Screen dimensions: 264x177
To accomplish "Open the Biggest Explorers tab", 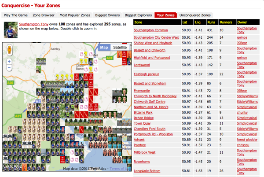I will coord(138,15).
